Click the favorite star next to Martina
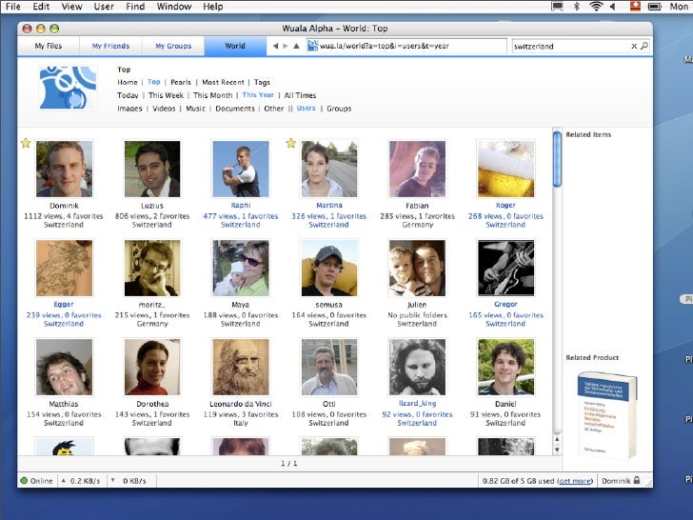The width and height of the screenshot is (693, 520). point(290,143)
